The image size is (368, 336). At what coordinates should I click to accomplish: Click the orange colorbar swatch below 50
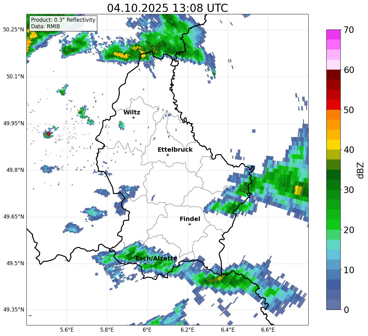click(333, 115)
